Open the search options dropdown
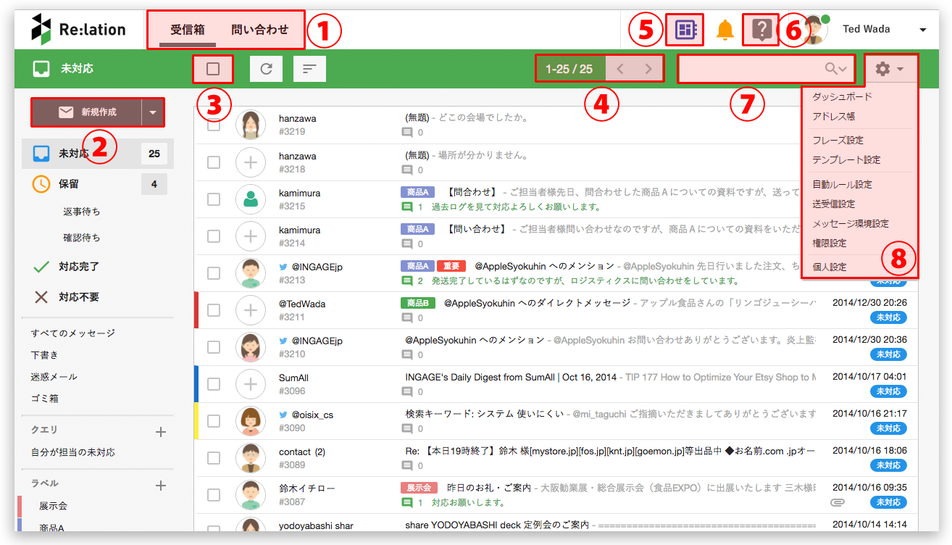This screenshot has height=545, width=952. (842, 70)
